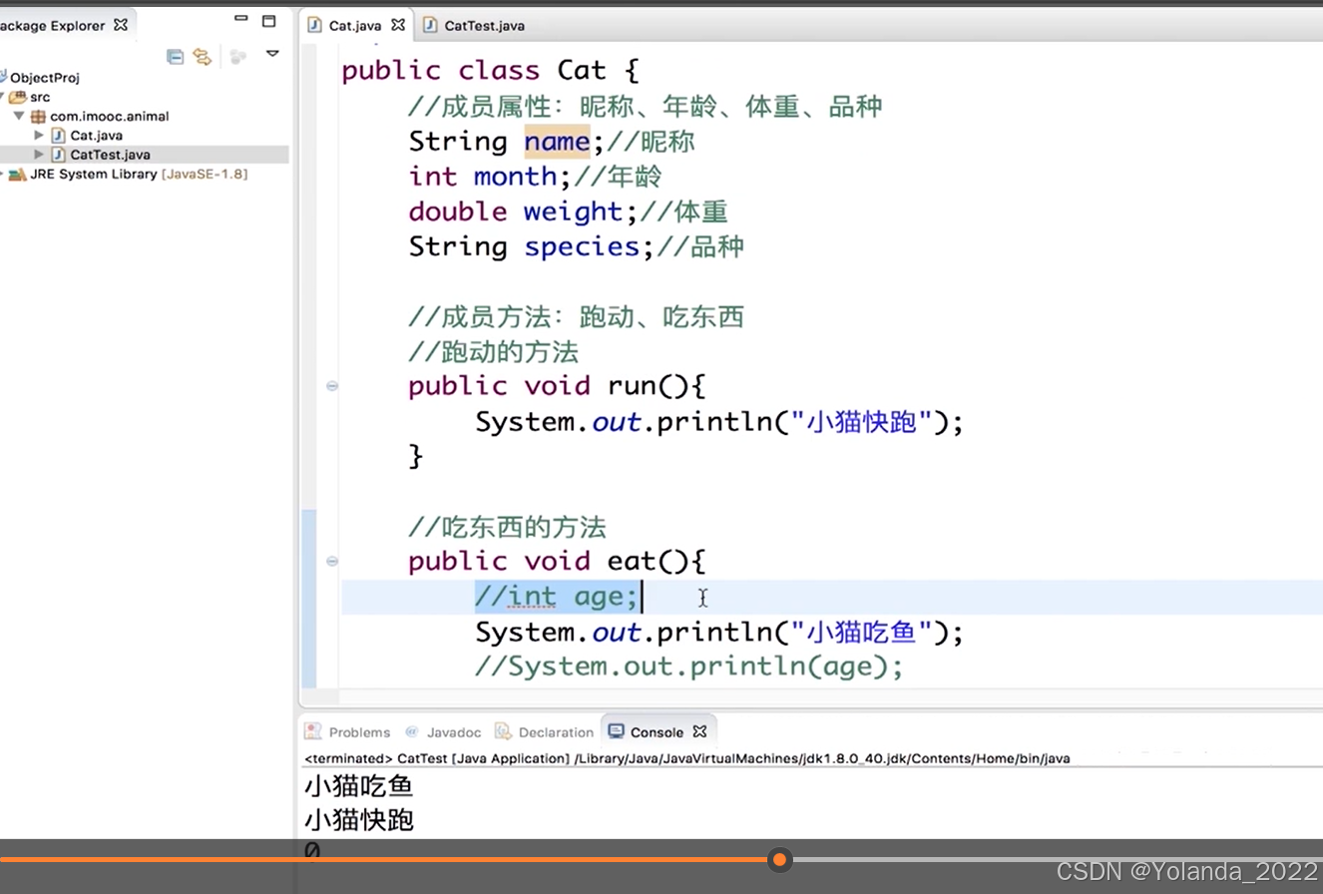Click Java file icon on CatTest.java editor tab
This screenshot has height=894, width=1323.
tap(431, 25)
